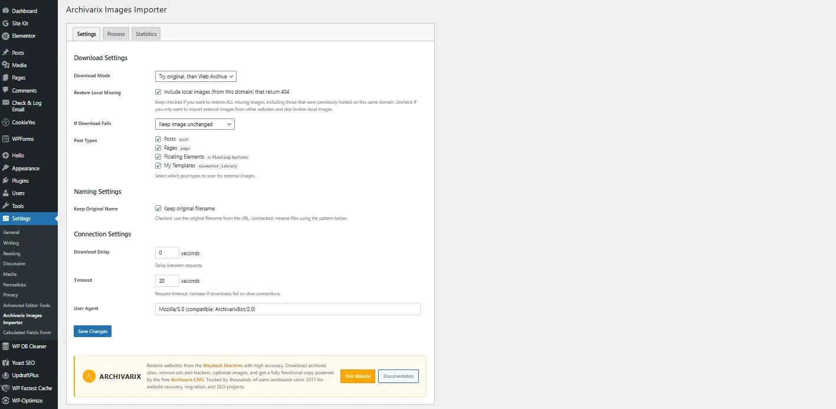The width and height of the screenshot is (836, 409).
Task: Toggle the Floating Elements post type checkbox
Action: [x=158, y=157]
